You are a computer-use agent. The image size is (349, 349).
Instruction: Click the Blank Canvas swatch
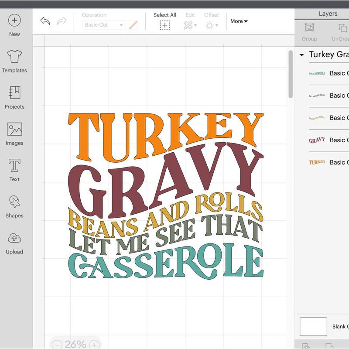click(313, 327)
